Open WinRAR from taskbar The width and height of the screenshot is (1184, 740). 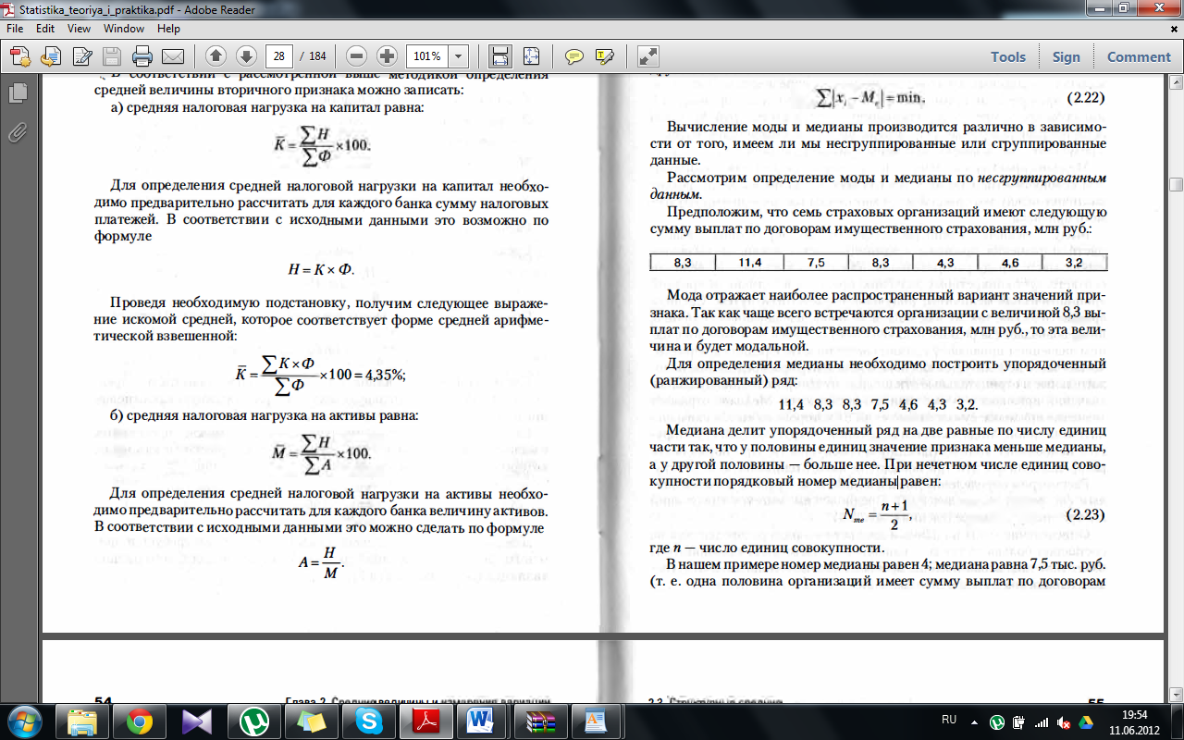pos(539,721)
